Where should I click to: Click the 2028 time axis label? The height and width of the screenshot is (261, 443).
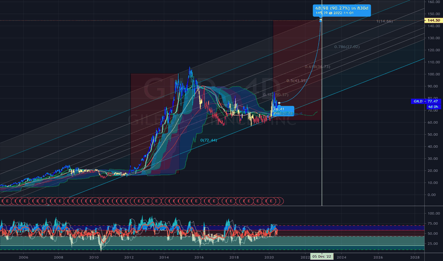coord(415,257)
